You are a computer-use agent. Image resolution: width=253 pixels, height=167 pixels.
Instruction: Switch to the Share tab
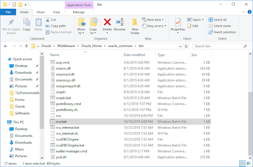click(x=41, y=12)
